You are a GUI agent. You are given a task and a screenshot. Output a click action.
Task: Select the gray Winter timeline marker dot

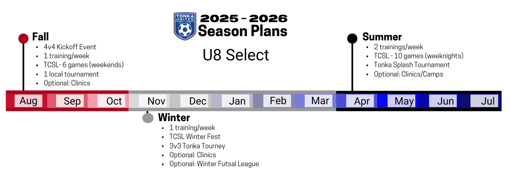[x=147, y=118]
